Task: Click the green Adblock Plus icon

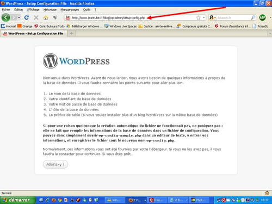Action: [x=262, y=17]
